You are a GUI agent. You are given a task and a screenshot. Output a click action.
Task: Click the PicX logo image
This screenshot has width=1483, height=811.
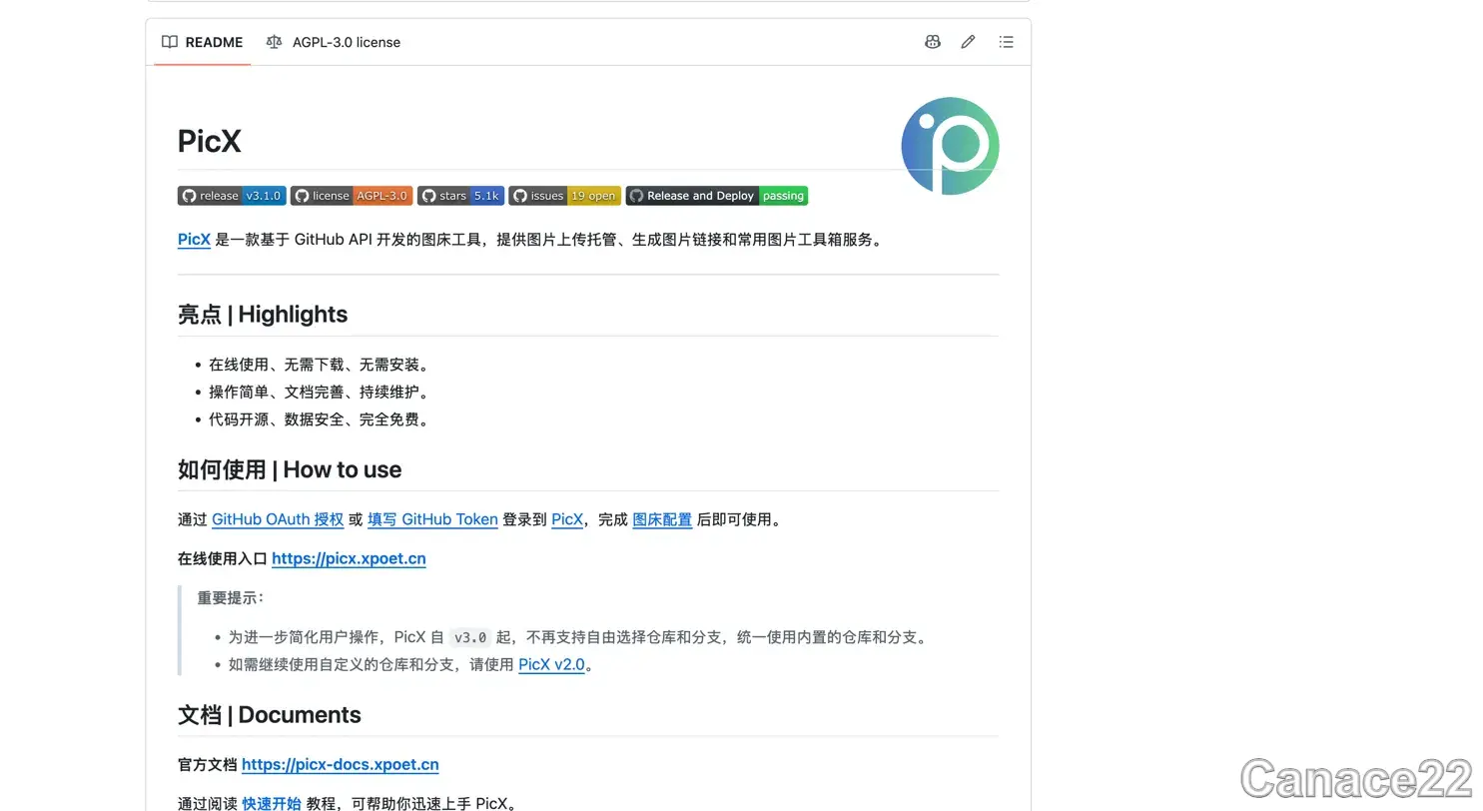950,146
